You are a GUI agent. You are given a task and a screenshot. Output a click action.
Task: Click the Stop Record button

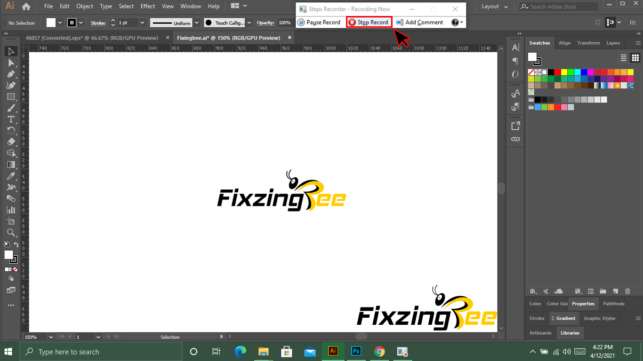(369, 22)
